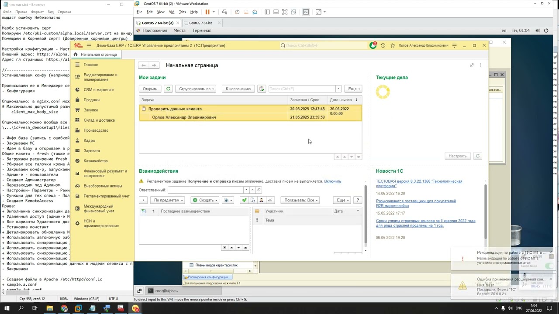This screenshot has height=314, width=559.
Task: Click the person responsible icon in Взаимодействия
Action: 261,200
